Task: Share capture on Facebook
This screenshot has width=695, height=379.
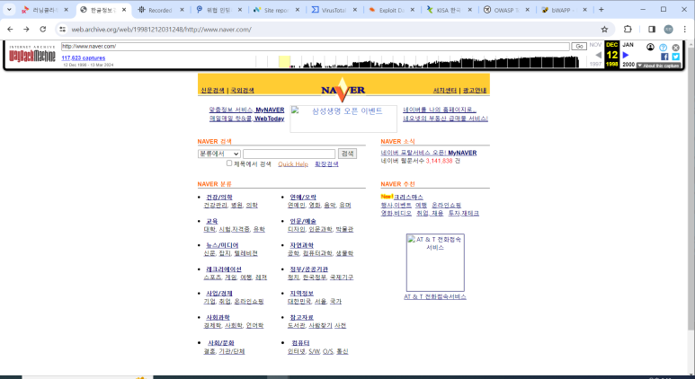Action: point(664,57)
